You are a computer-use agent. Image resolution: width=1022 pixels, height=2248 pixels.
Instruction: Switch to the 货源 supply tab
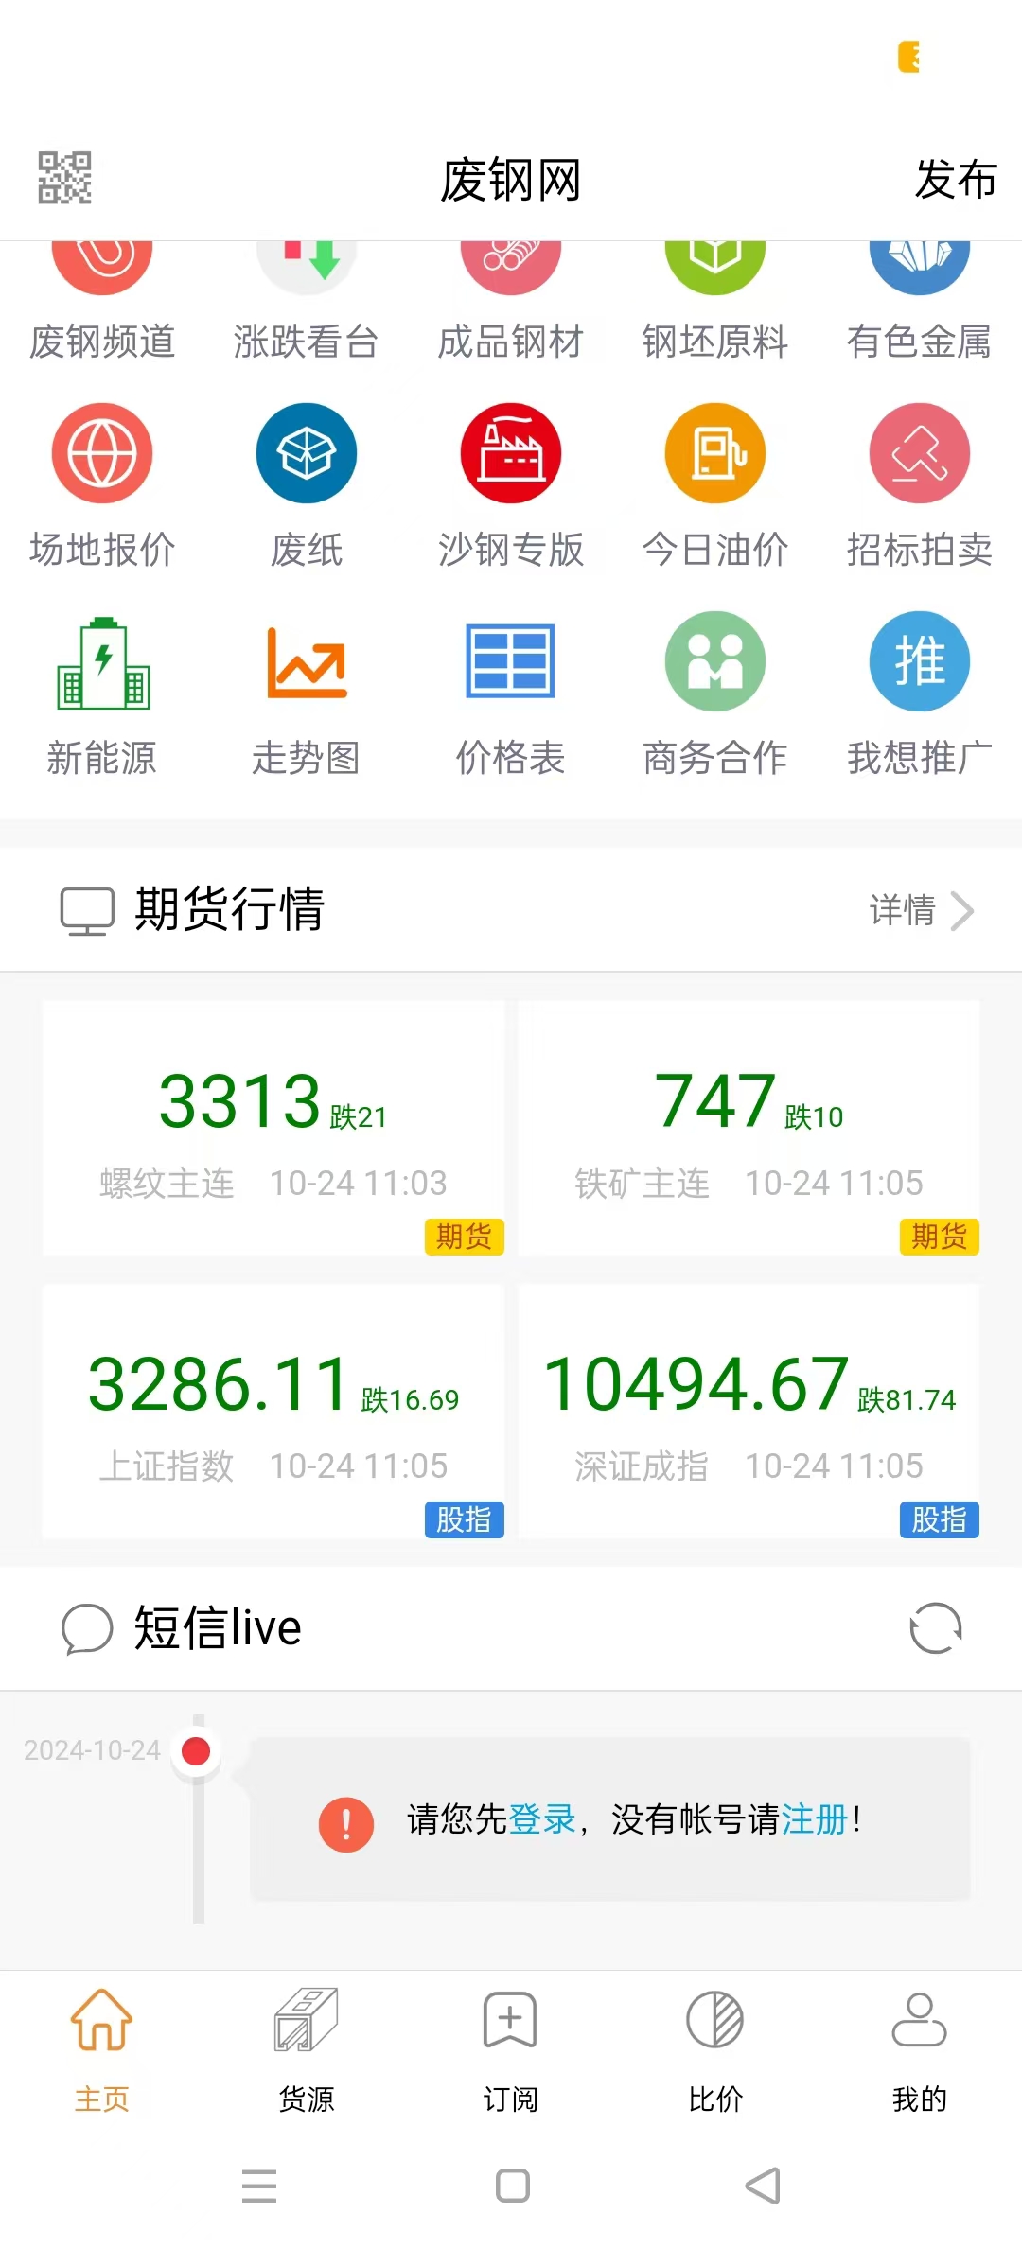307,2052
